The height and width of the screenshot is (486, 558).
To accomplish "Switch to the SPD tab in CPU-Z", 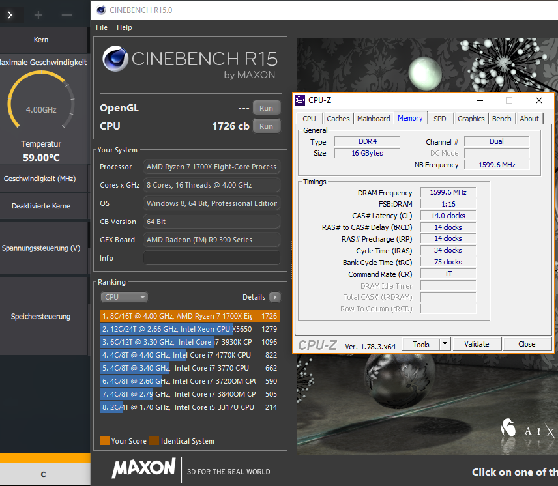I will coord(440,119).
